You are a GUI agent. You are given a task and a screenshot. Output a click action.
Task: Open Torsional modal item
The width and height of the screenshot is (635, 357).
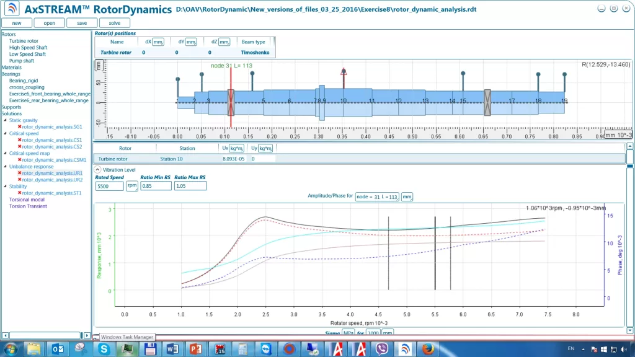[x=27, y=200]
